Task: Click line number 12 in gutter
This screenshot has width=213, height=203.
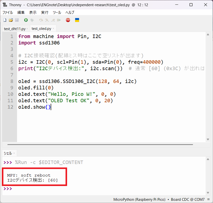Action: point(10,107)
